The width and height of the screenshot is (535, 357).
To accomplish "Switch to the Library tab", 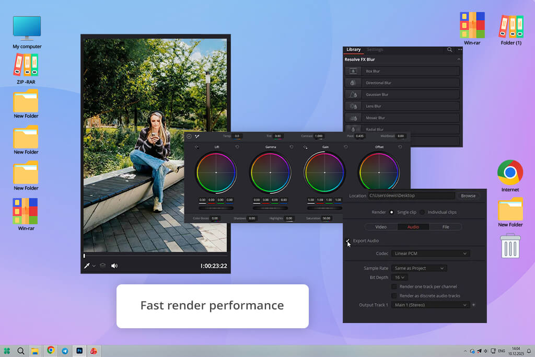I will pos(353,50).
